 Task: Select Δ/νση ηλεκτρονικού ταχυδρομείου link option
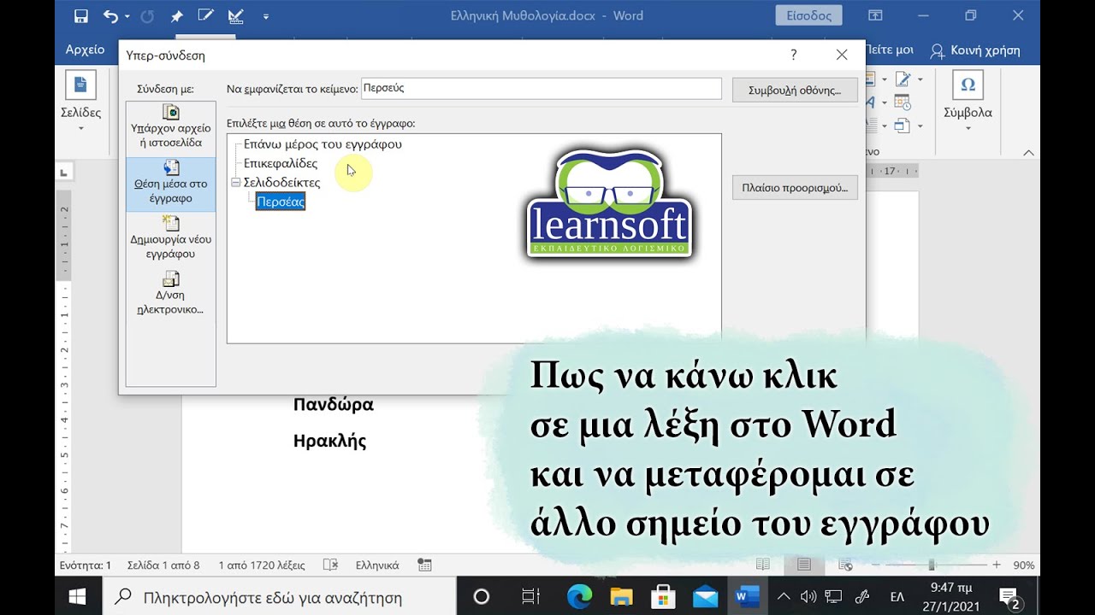point(171,294)
